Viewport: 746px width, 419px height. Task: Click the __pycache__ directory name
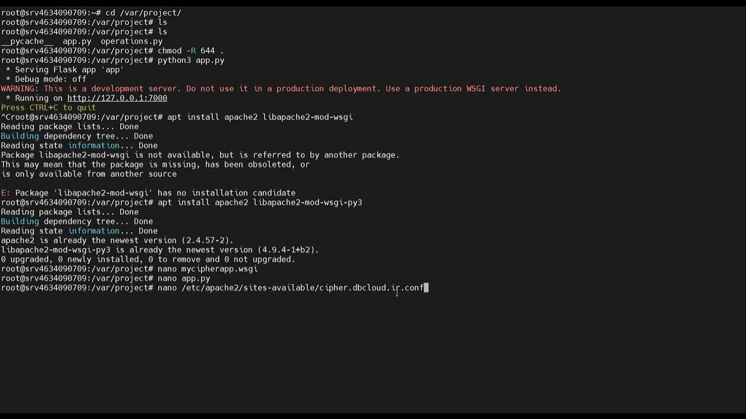pyautogui.click(x=27, y=41)
